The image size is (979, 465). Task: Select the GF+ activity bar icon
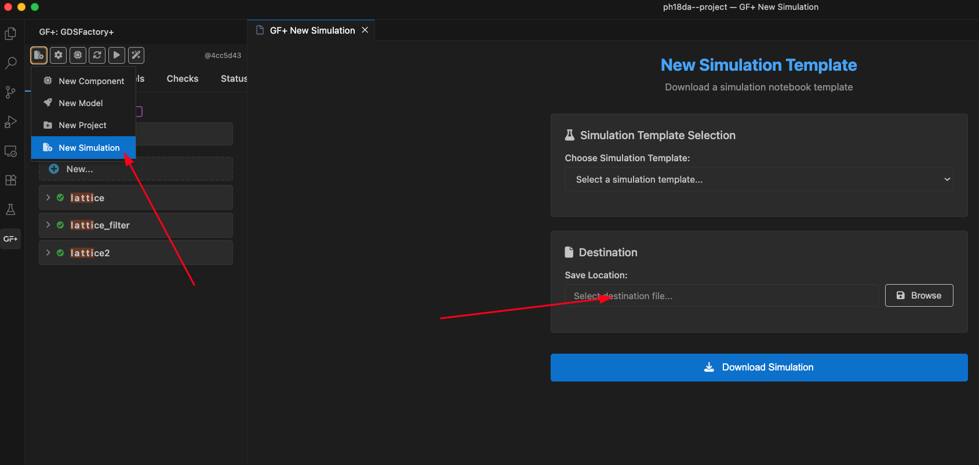pyautogui.click(x=10, y=239)
